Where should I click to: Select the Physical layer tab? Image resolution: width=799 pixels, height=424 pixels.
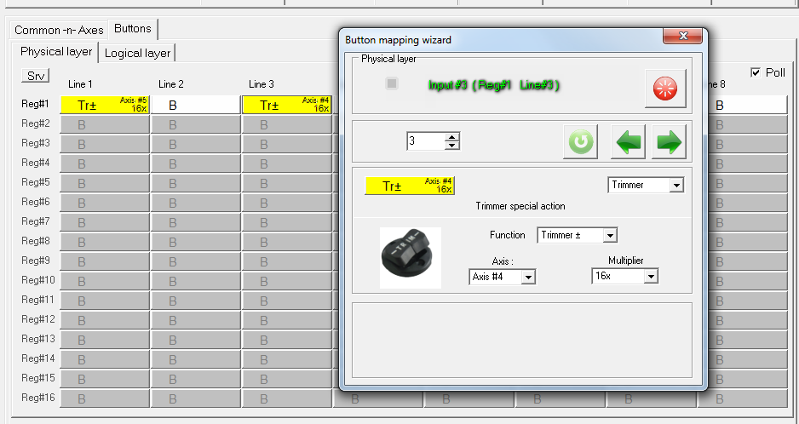(x=56, y=51)
